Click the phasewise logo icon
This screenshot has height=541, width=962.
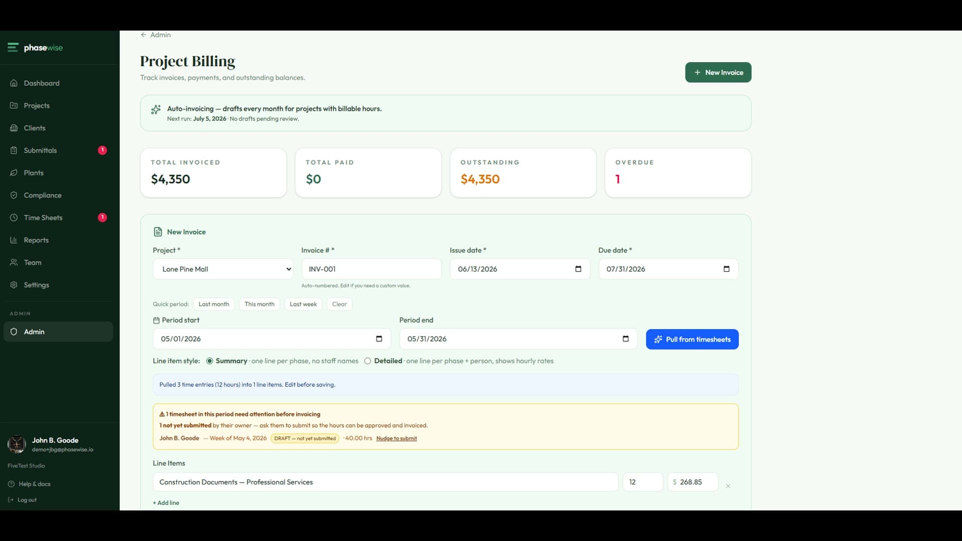point(13,48)
